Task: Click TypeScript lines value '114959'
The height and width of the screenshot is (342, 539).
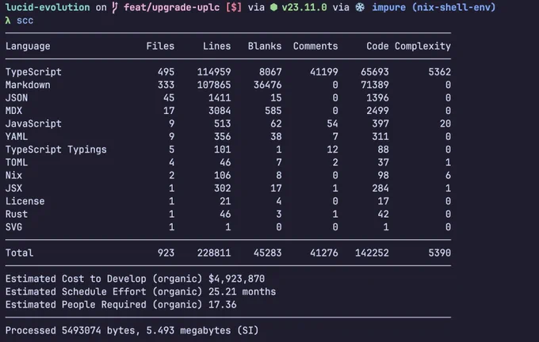Action: [214, 72]
